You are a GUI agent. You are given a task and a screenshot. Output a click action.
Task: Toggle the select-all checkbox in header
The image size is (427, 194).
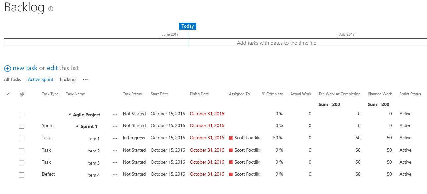point(22,94)
